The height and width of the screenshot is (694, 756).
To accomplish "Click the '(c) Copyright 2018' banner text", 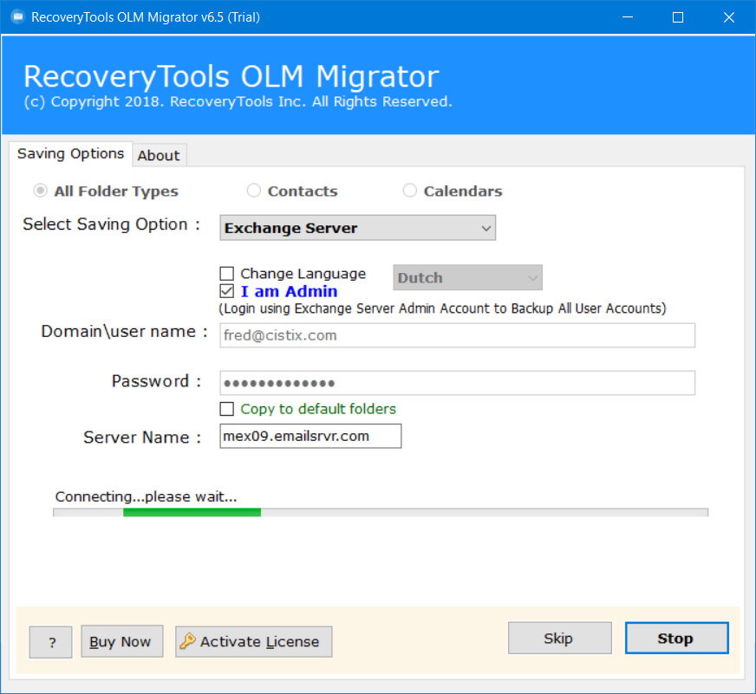I will coord(238,101).
